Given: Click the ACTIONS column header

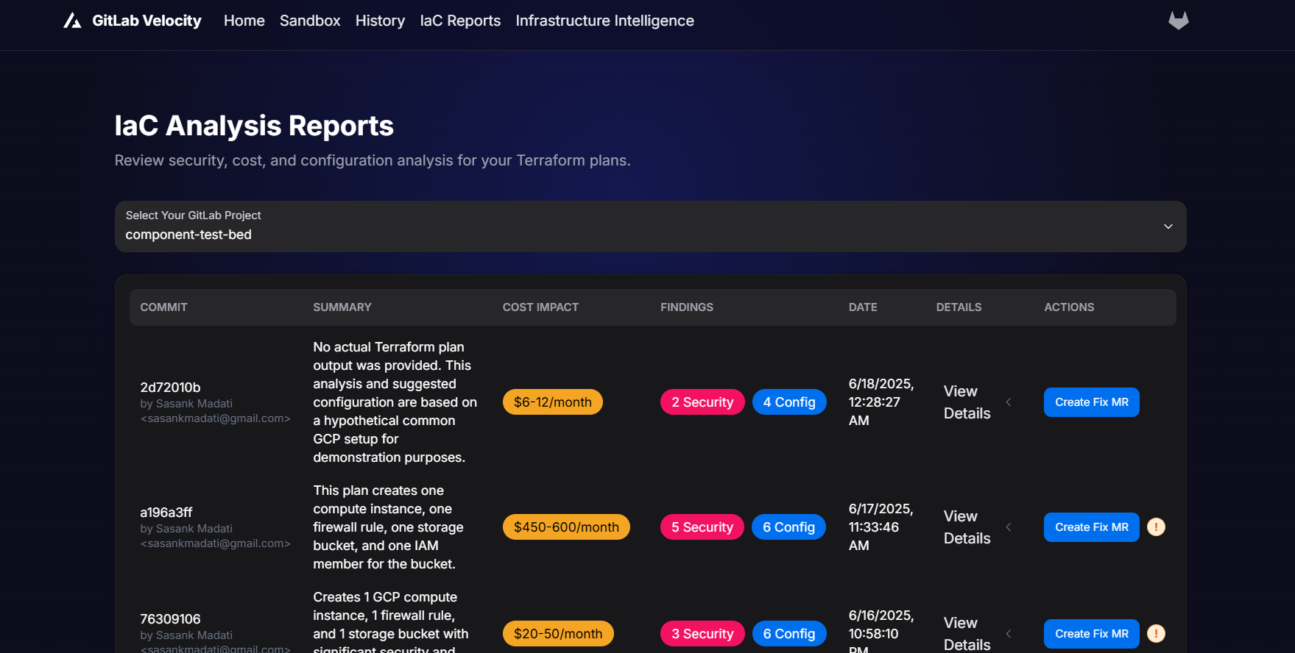Looking at the screenshot, I should 1069,307.
